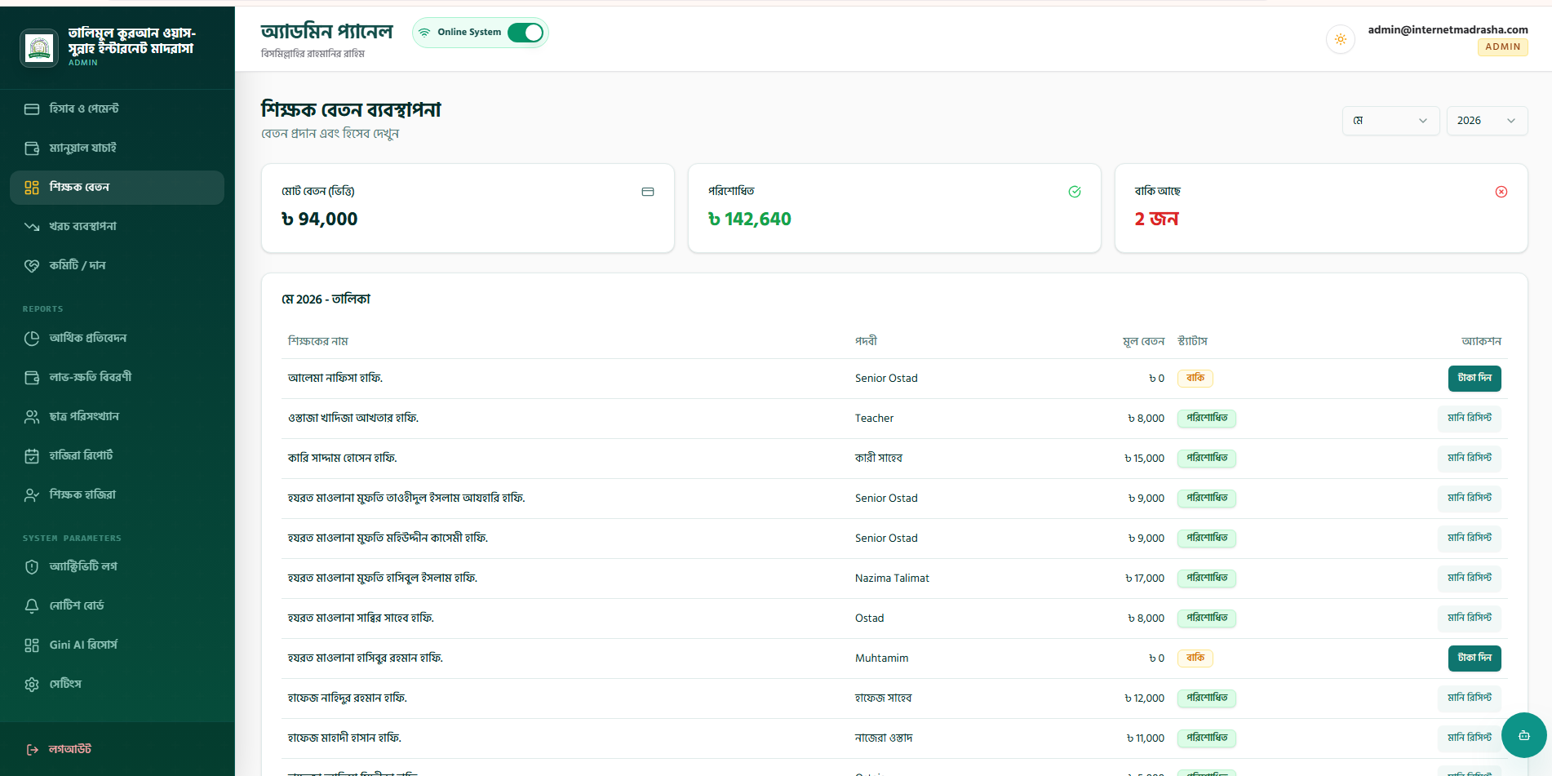1552x776 pixels.
Task: Click red cross icon in বাকি আছে card
Action: (1501, 192)
